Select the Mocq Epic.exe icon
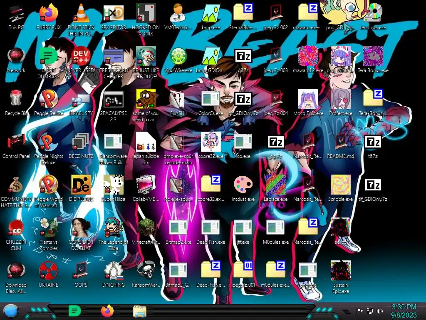 [308, 103]
